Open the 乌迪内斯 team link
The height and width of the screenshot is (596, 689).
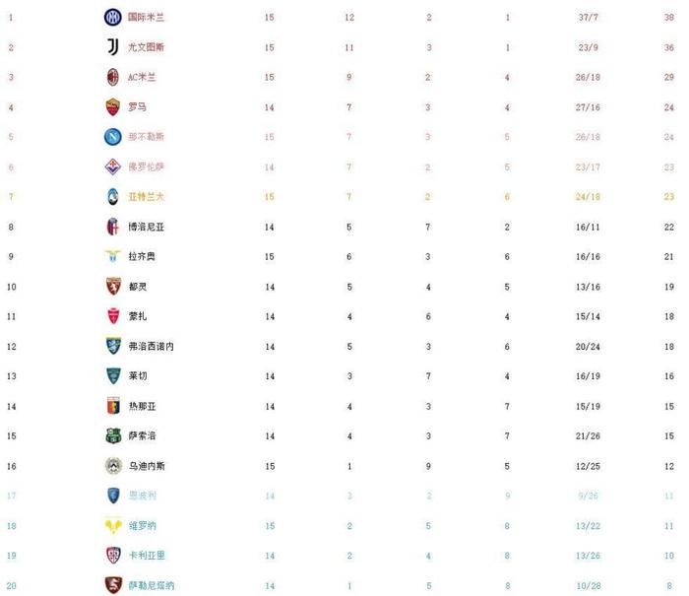[x=147, y=466]
